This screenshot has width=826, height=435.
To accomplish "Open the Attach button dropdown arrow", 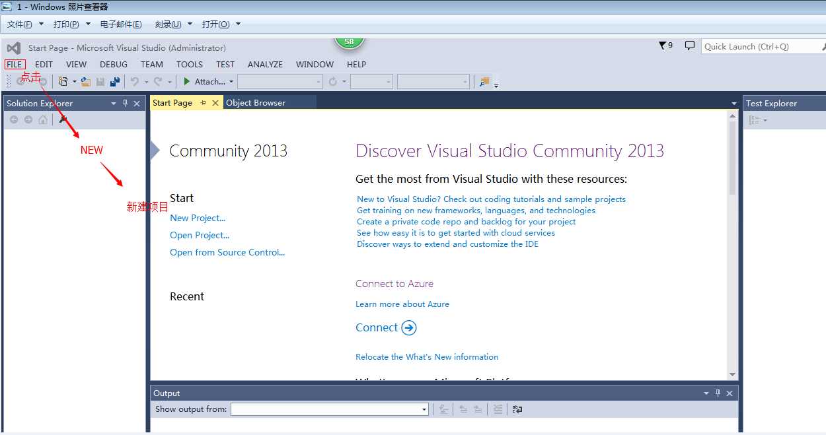I will [231, 82].
